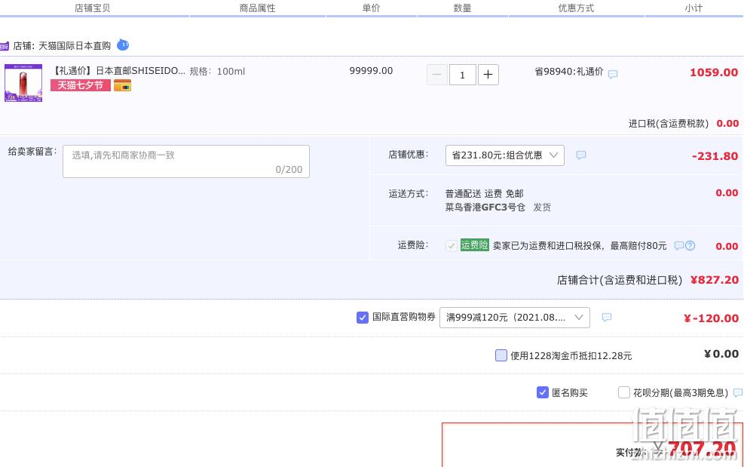Open the product title 日本直邮SHISEIDO link

118,71
